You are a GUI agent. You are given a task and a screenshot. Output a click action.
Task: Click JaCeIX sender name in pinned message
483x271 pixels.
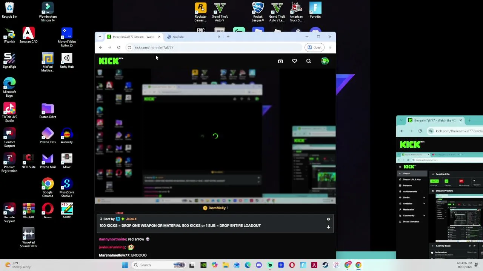coord(131,219)
